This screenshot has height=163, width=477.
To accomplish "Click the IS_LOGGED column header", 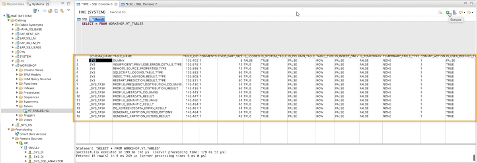I will [x=251, y=56].
